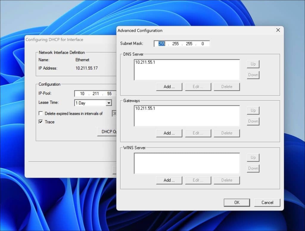The image size is (305, 231).
Task: Click Delete in the Gateways group
Action: click(227, 133)
